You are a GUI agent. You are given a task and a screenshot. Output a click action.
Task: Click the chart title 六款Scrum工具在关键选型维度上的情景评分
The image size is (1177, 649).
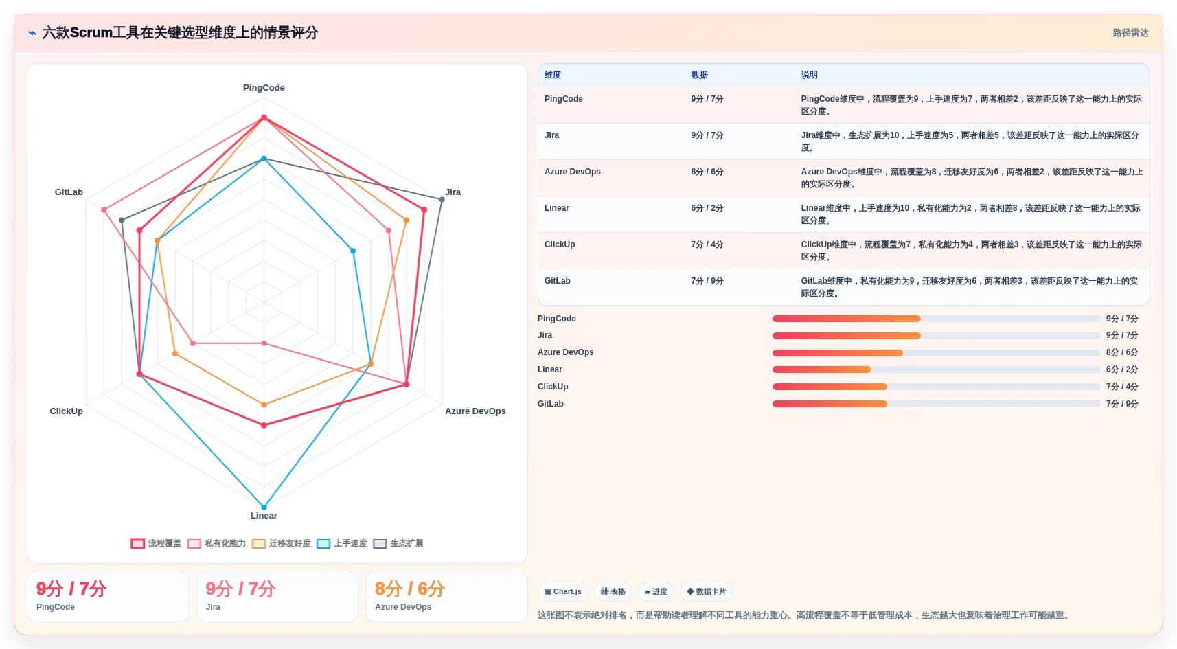pyautogui.click(x=180, y=33)
